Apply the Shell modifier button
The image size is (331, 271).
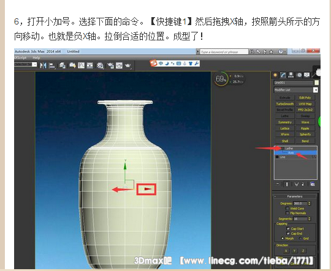point(284,141)
